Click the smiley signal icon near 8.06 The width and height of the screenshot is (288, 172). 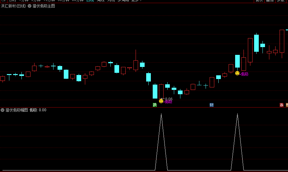coord(161,101)
